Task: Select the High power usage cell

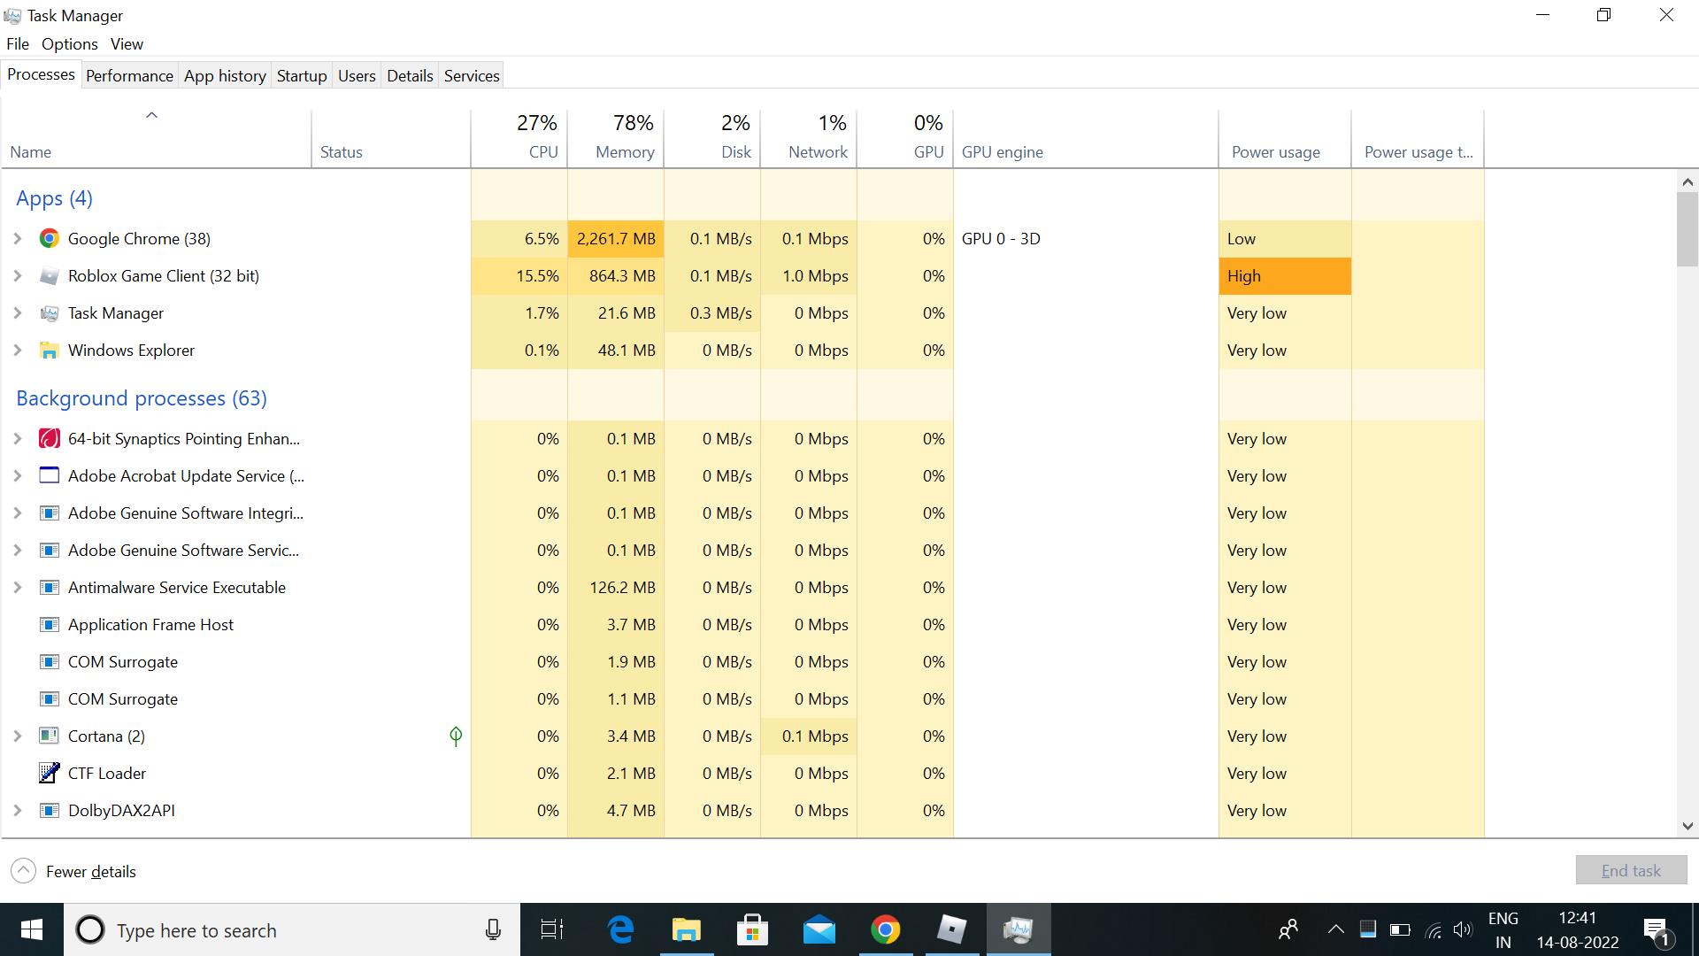Action: (1285, 276)
